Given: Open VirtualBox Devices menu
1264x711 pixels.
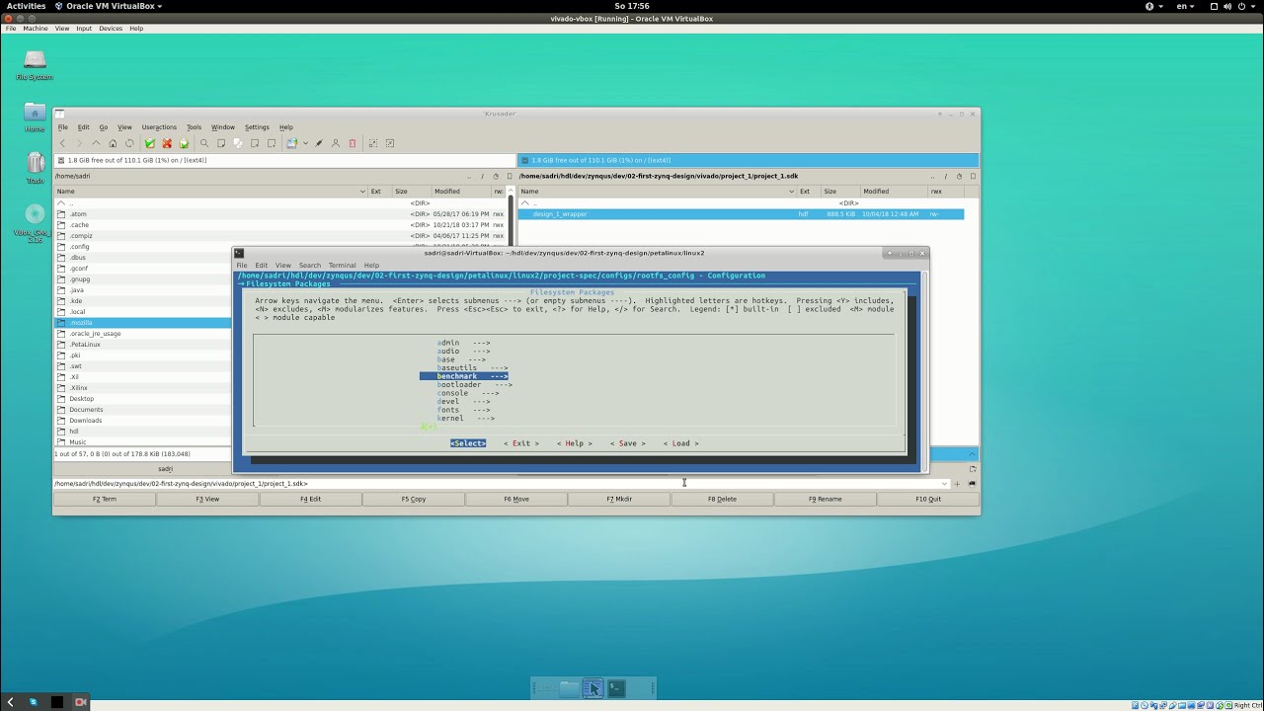Looking at the screenshot, I should (x=111, y=29).
